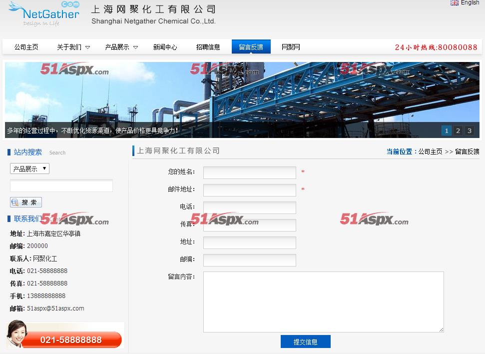This screenshot has height=354, width=485.
Task: Click 公司主页 breadcrumb link
Action: coord(430,151)
